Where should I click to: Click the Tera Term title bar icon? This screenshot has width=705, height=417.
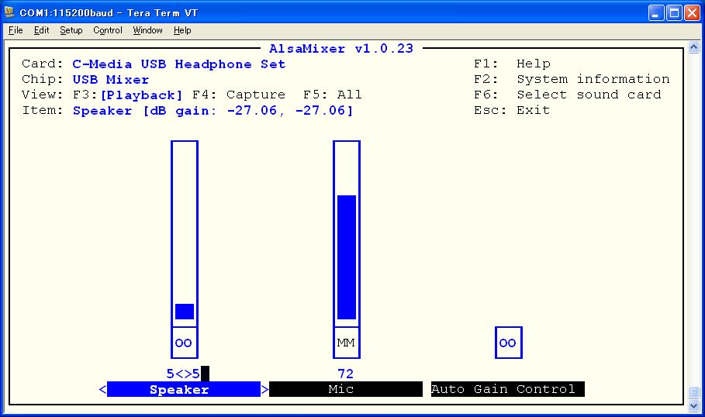(9, 12)
